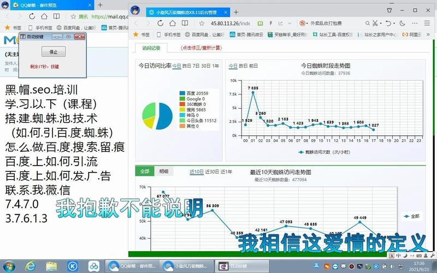The height and width of the screenshot is (273, 437).
Task: Toggle 蜘蛛访问次数 series legend
Action: (324, 152)
